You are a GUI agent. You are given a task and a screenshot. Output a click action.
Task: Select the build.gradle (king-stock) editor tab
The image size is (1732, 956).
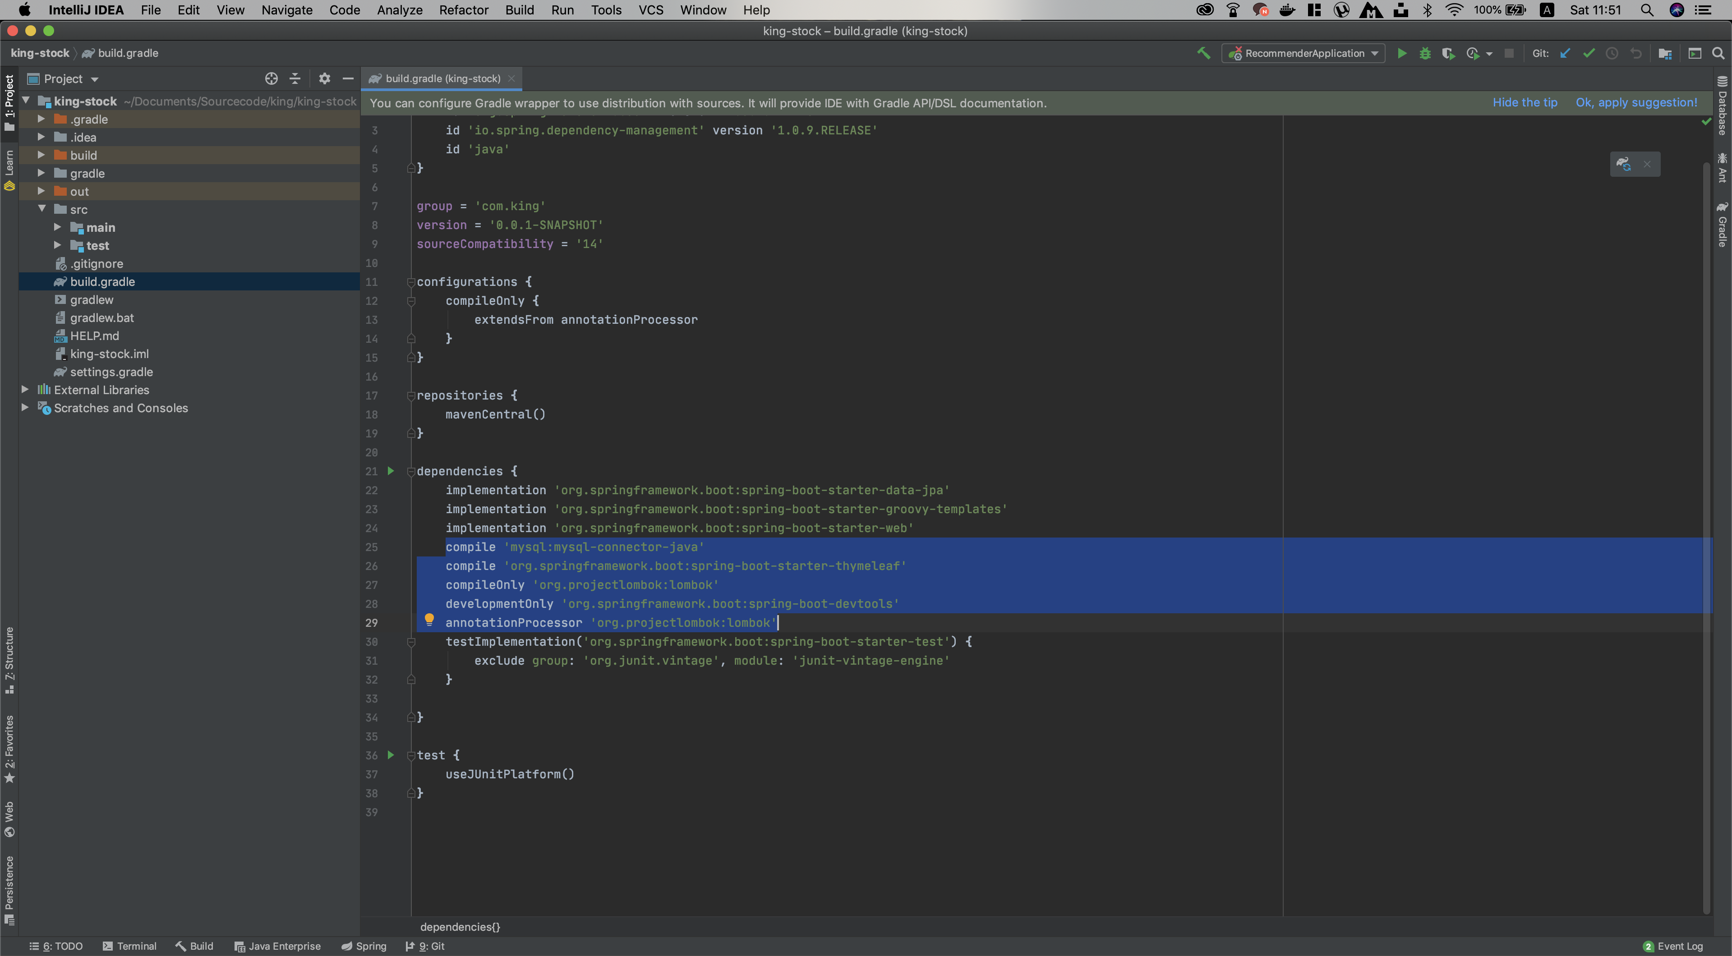[x=442, y=78]
